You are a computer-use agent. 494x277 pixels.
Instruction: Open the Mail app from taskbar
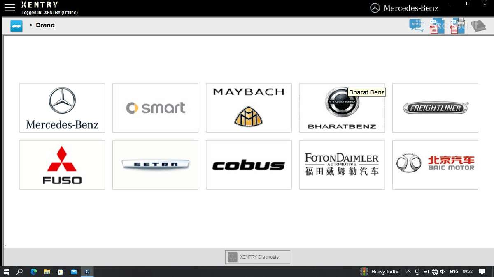pos(74,272)
